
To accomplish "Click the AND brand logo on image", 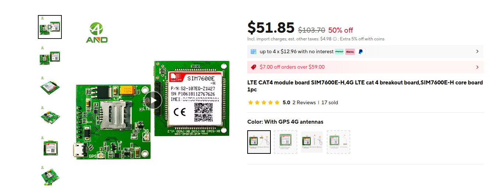I will click(x=96, y=33).
